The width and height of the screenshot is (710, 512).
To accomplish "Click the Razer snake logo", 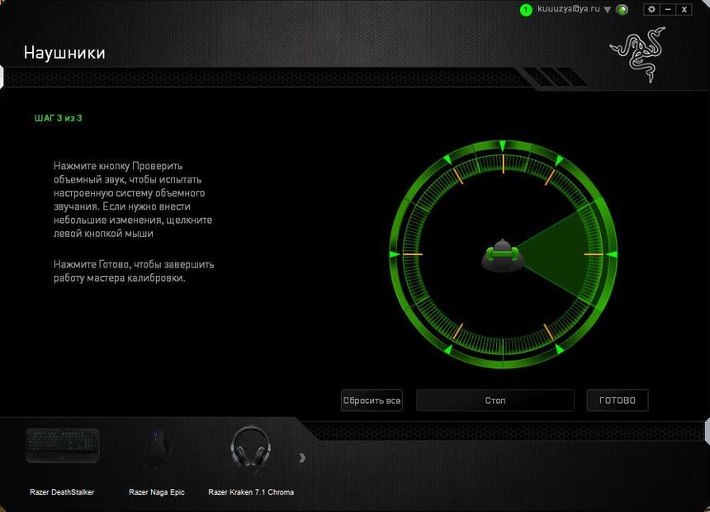I will pyautogui.click(x=637, y=52).
